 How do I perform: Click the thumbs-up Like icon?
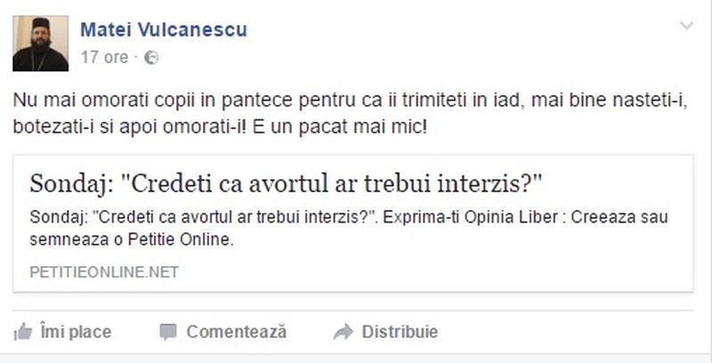[23, 332]
